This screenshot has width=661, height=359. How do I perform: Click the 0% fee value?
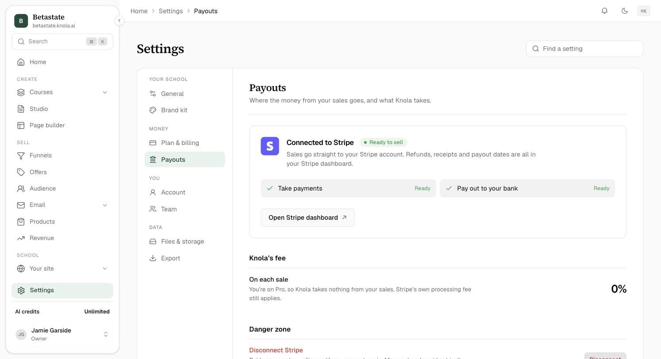coord(619,289)
